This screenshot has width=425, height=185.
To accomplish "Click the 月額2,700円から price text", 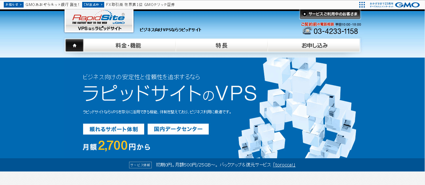I will [116, 146].
